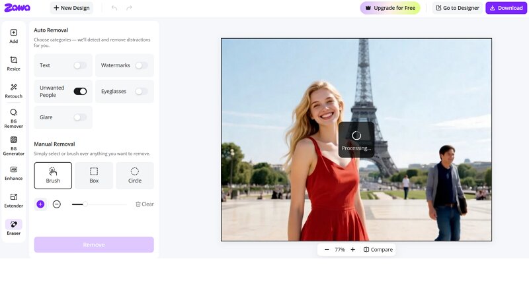Adjust the brush size slider

click(x=85, y=204)
